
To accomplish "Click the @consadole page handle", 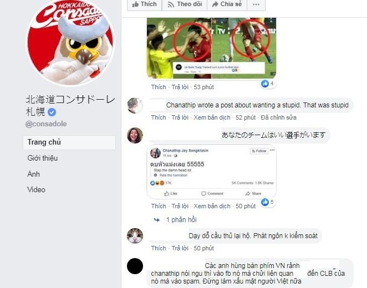I will [x=46, y=124].
